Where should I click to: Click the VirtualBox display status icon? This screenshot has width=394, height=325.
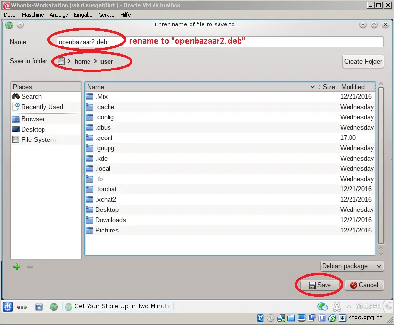pyautogui.click(x=301, y=318)
